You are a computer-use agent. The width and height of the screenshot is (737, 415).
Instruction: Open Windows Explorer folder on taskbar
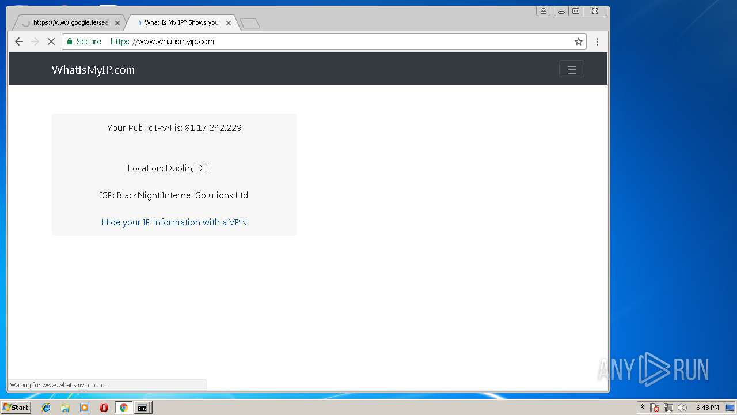pyautogui.click(x=65, y=408)
